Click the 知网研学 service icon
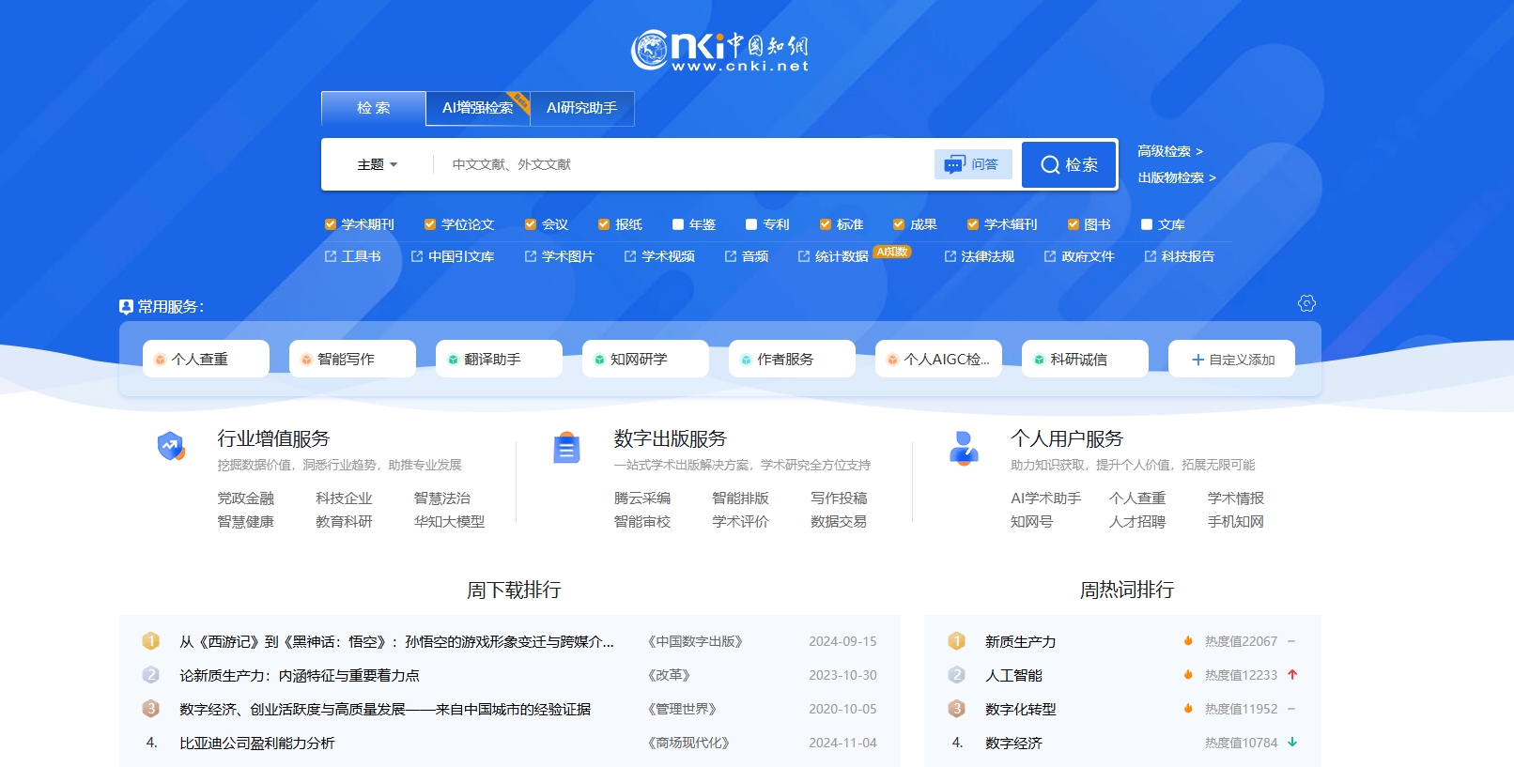 point(599,360)
